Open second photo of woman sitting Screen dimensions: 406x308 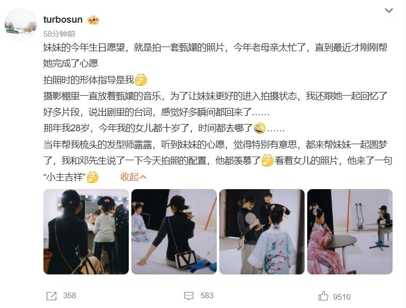click(x=174, y=232)
